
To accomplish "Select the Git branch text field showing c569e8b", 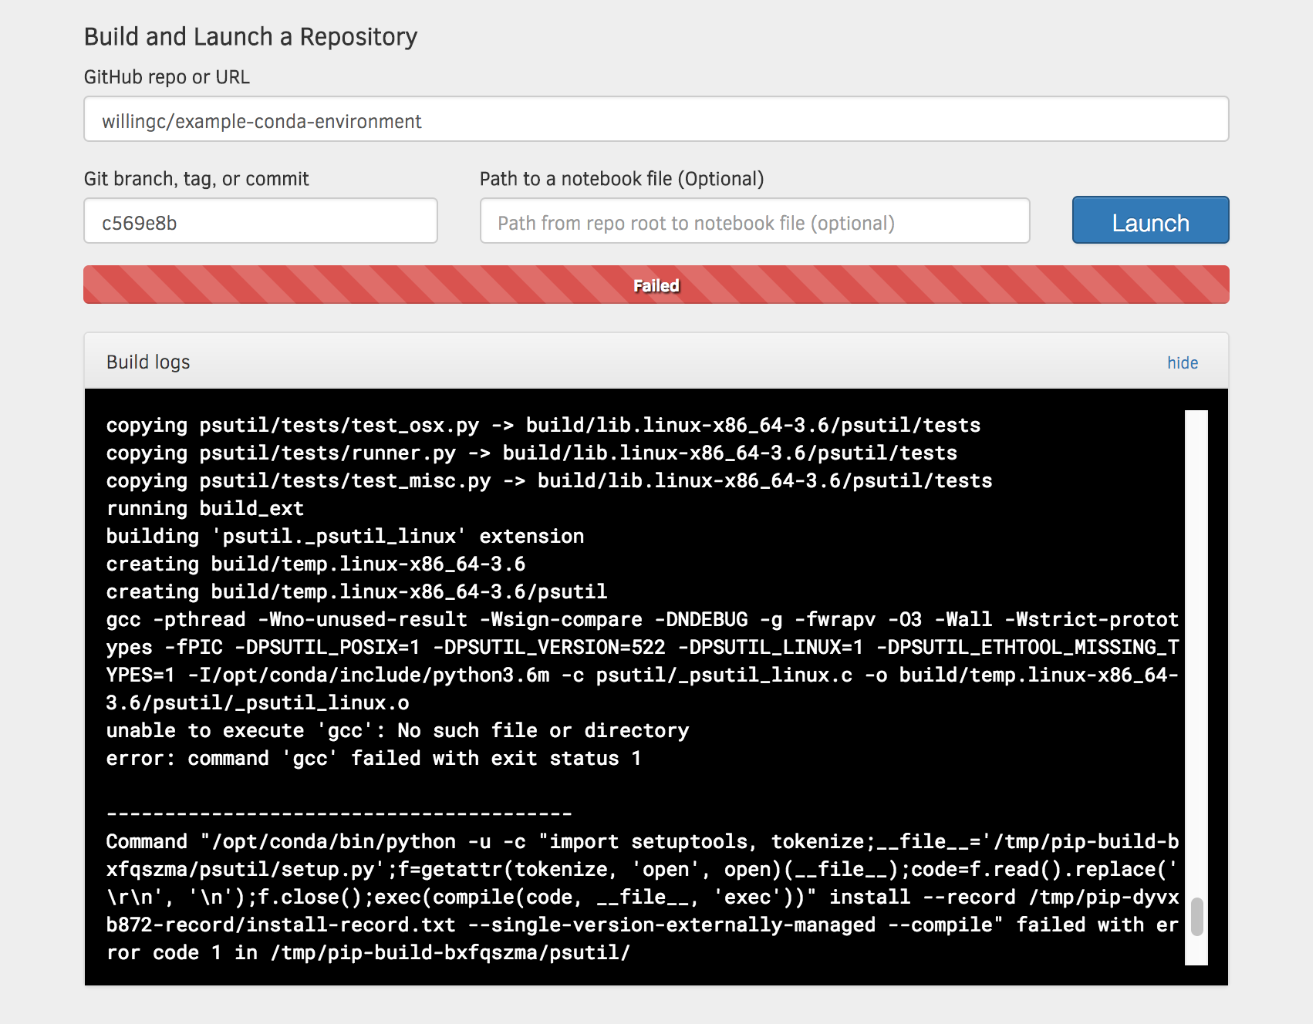I will click(260, 221).
